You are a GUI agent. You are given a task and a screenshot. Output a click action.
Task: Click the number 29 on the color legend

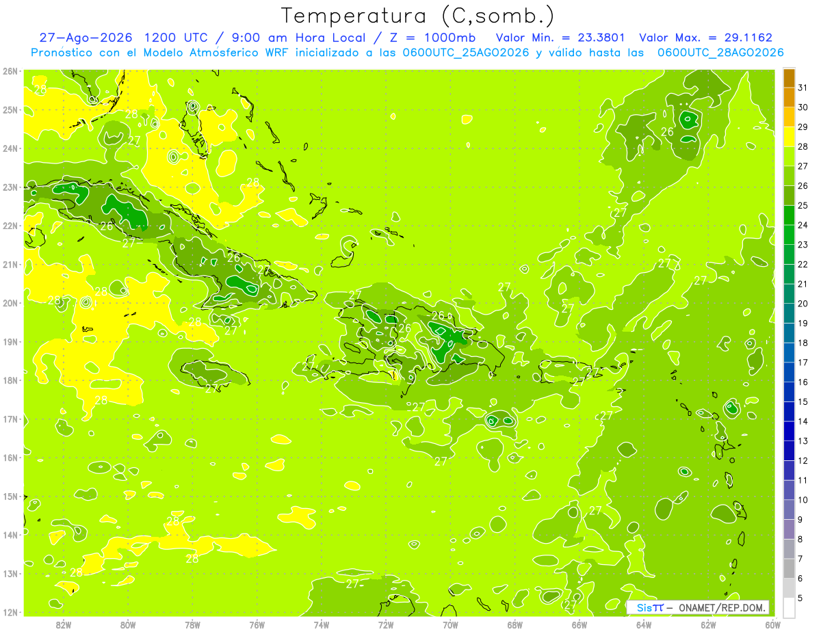(803, 127)
